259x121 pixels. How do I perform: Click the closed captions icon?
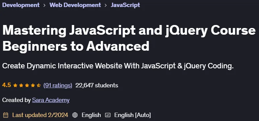point(108,115)
